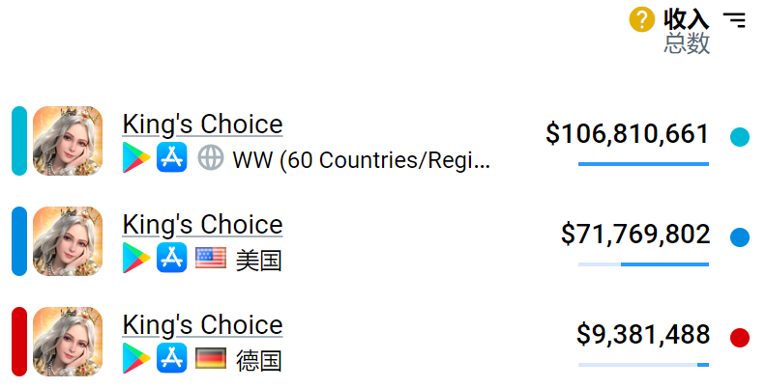Click the King's Choice thumbnail in worldwide row
766x388 pixels.
coord(68,141)
